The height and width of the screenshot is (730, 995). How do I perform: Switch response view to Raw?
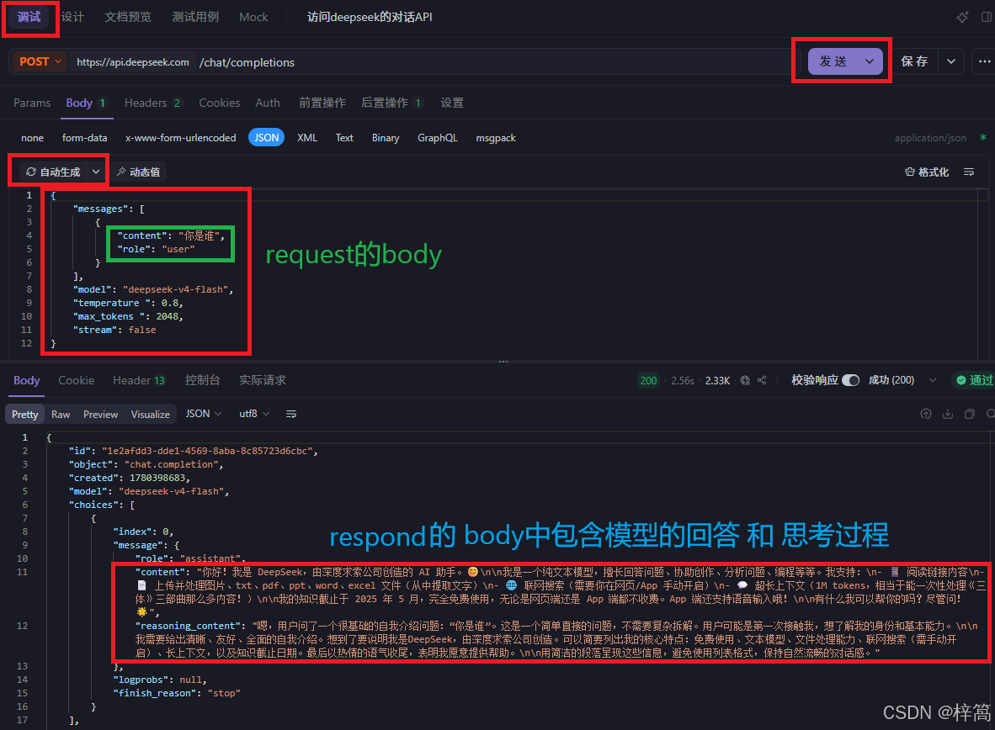61,414
